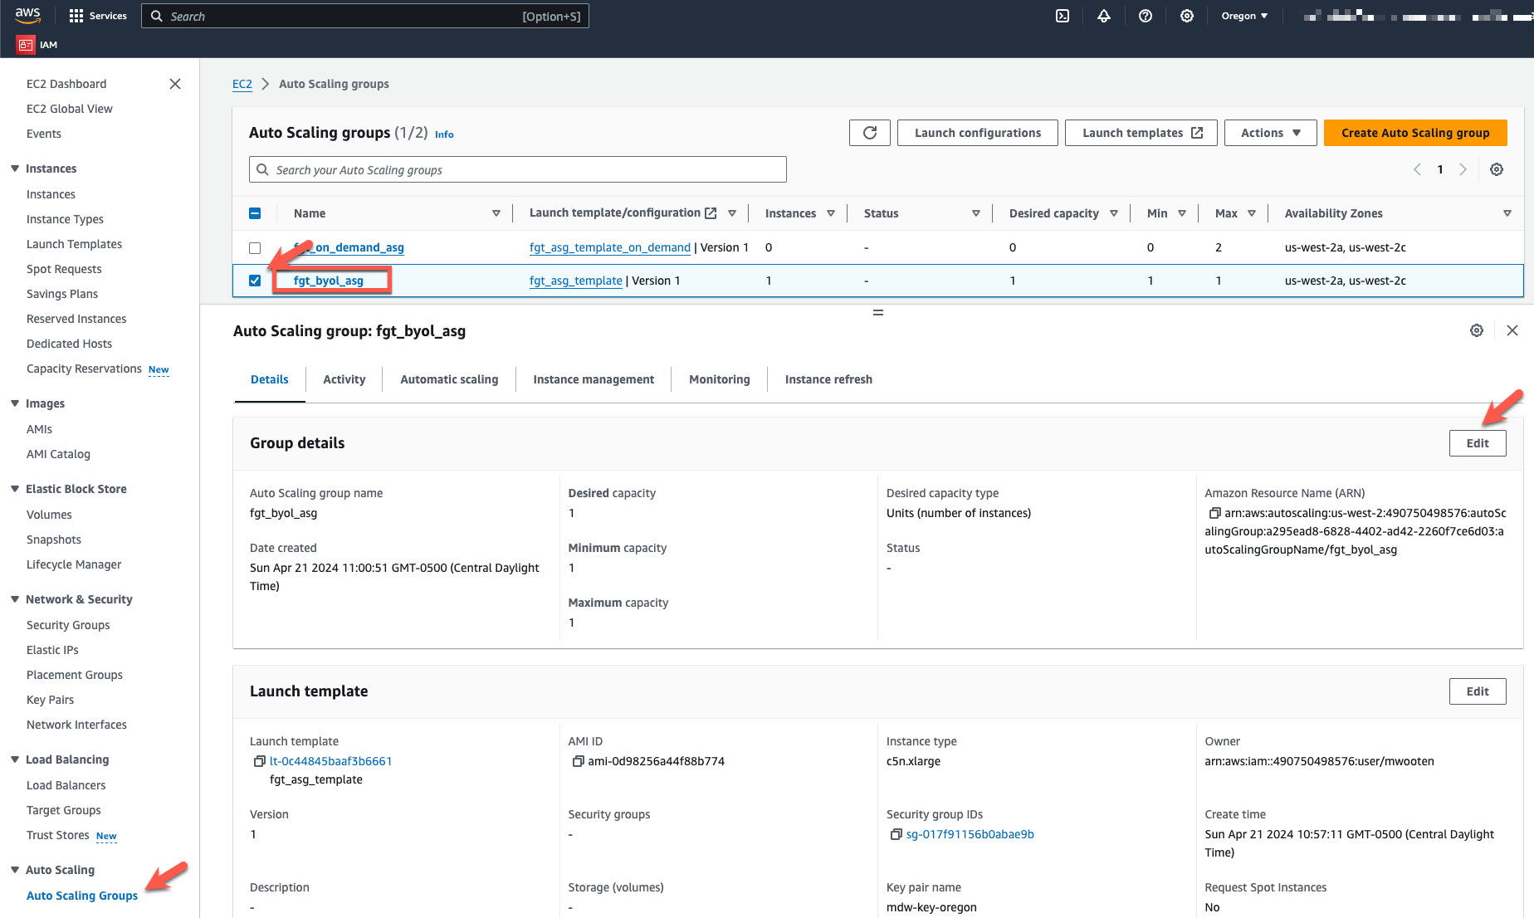
Task: Open security group sg-017f91156b0abae9b link
Action: [x=970, y=834]
